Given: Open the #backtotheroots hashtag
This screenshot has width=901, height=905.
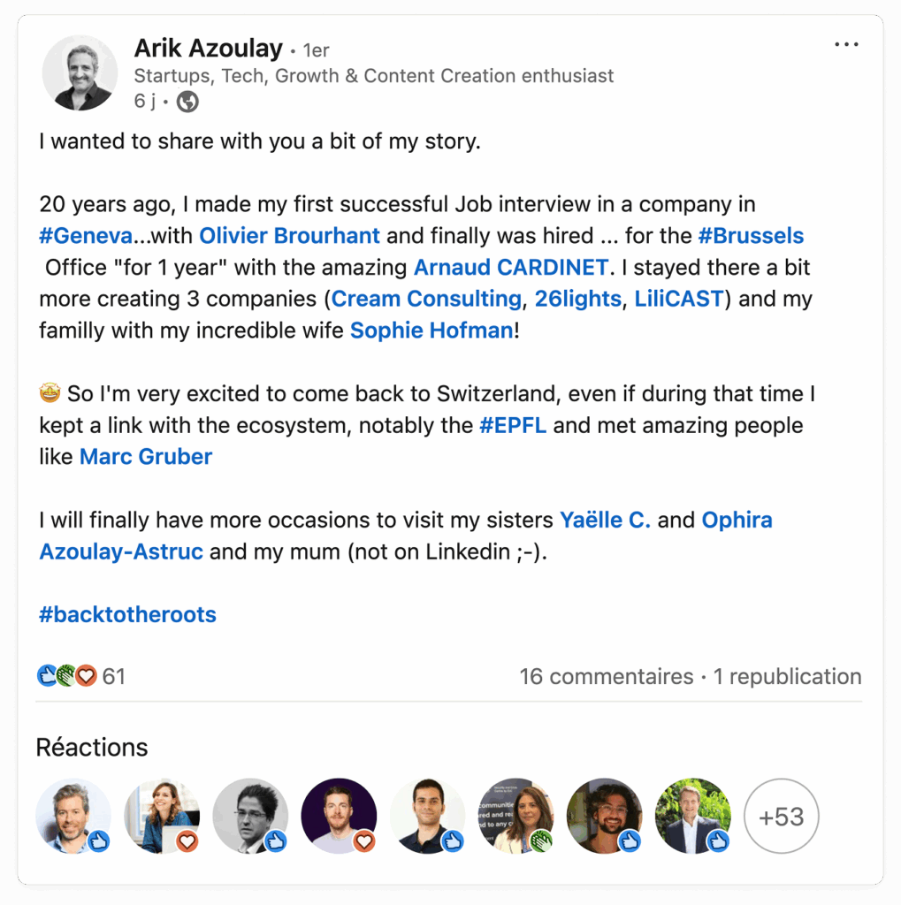Looking at the screenshot, I should (127, 615).
